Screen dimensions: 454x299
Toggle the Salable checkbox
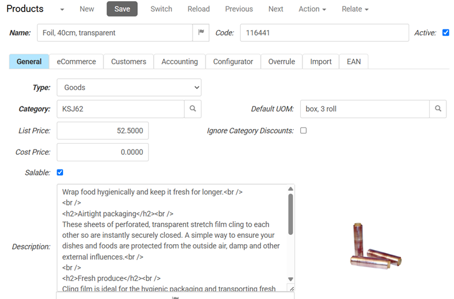point(60,172)
